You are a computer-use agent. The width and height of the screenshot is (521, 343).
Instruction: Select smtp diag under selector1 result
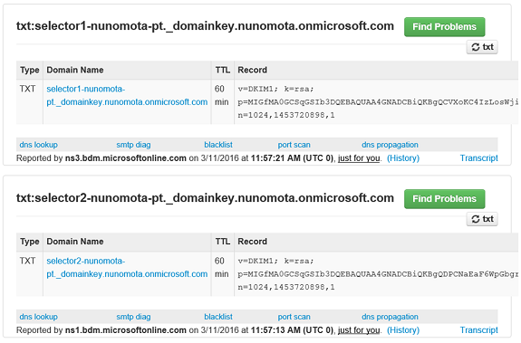(133, 145)
